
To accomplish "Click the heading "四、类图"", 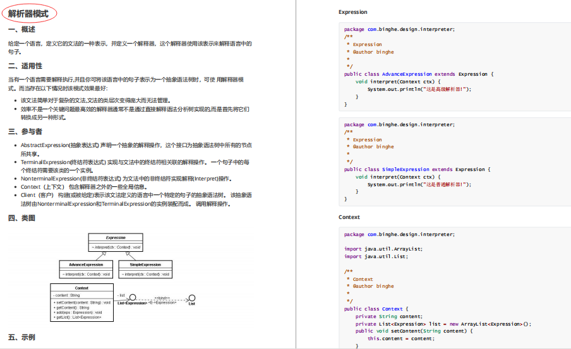I will 21,218.
